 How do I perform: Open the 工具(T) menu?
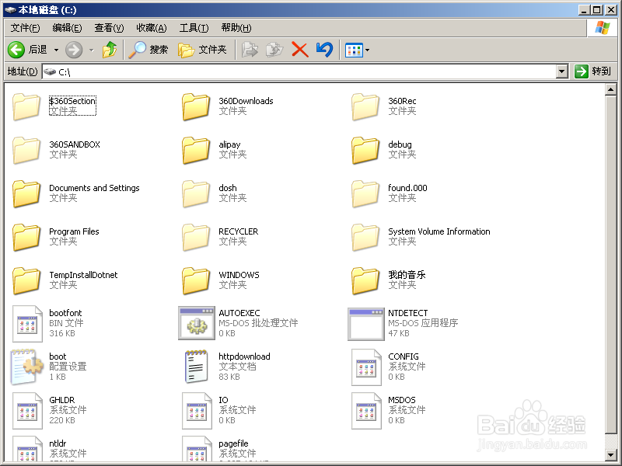tap(194, 28)
